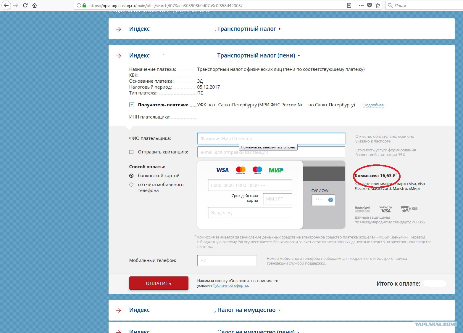Click the VISA logo on the card form
Image resolution: width=463 pixels, height=333 pixels.
coord(222,170)
